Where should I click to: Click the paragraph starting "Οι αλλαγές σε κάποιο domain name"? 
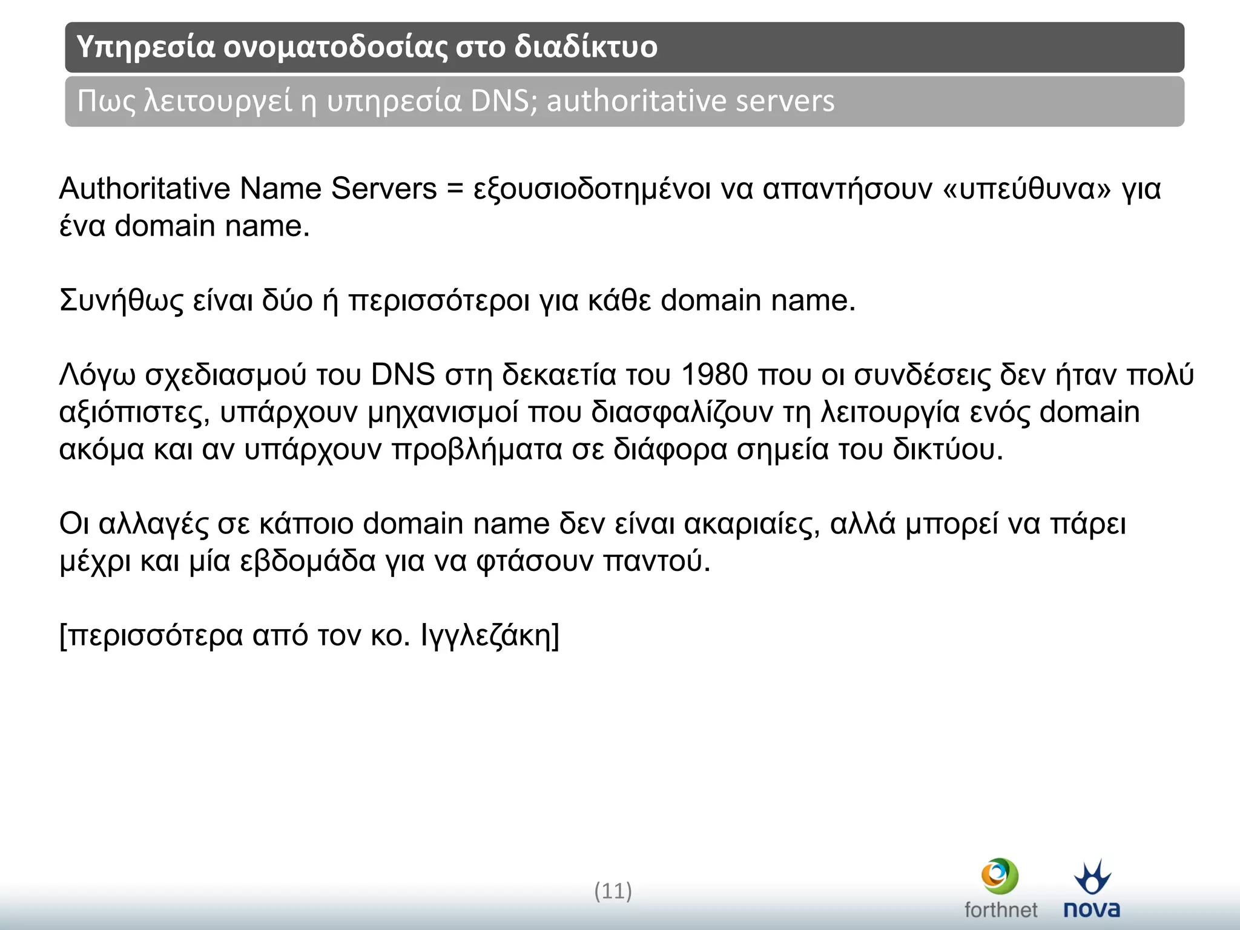point(592,542)
